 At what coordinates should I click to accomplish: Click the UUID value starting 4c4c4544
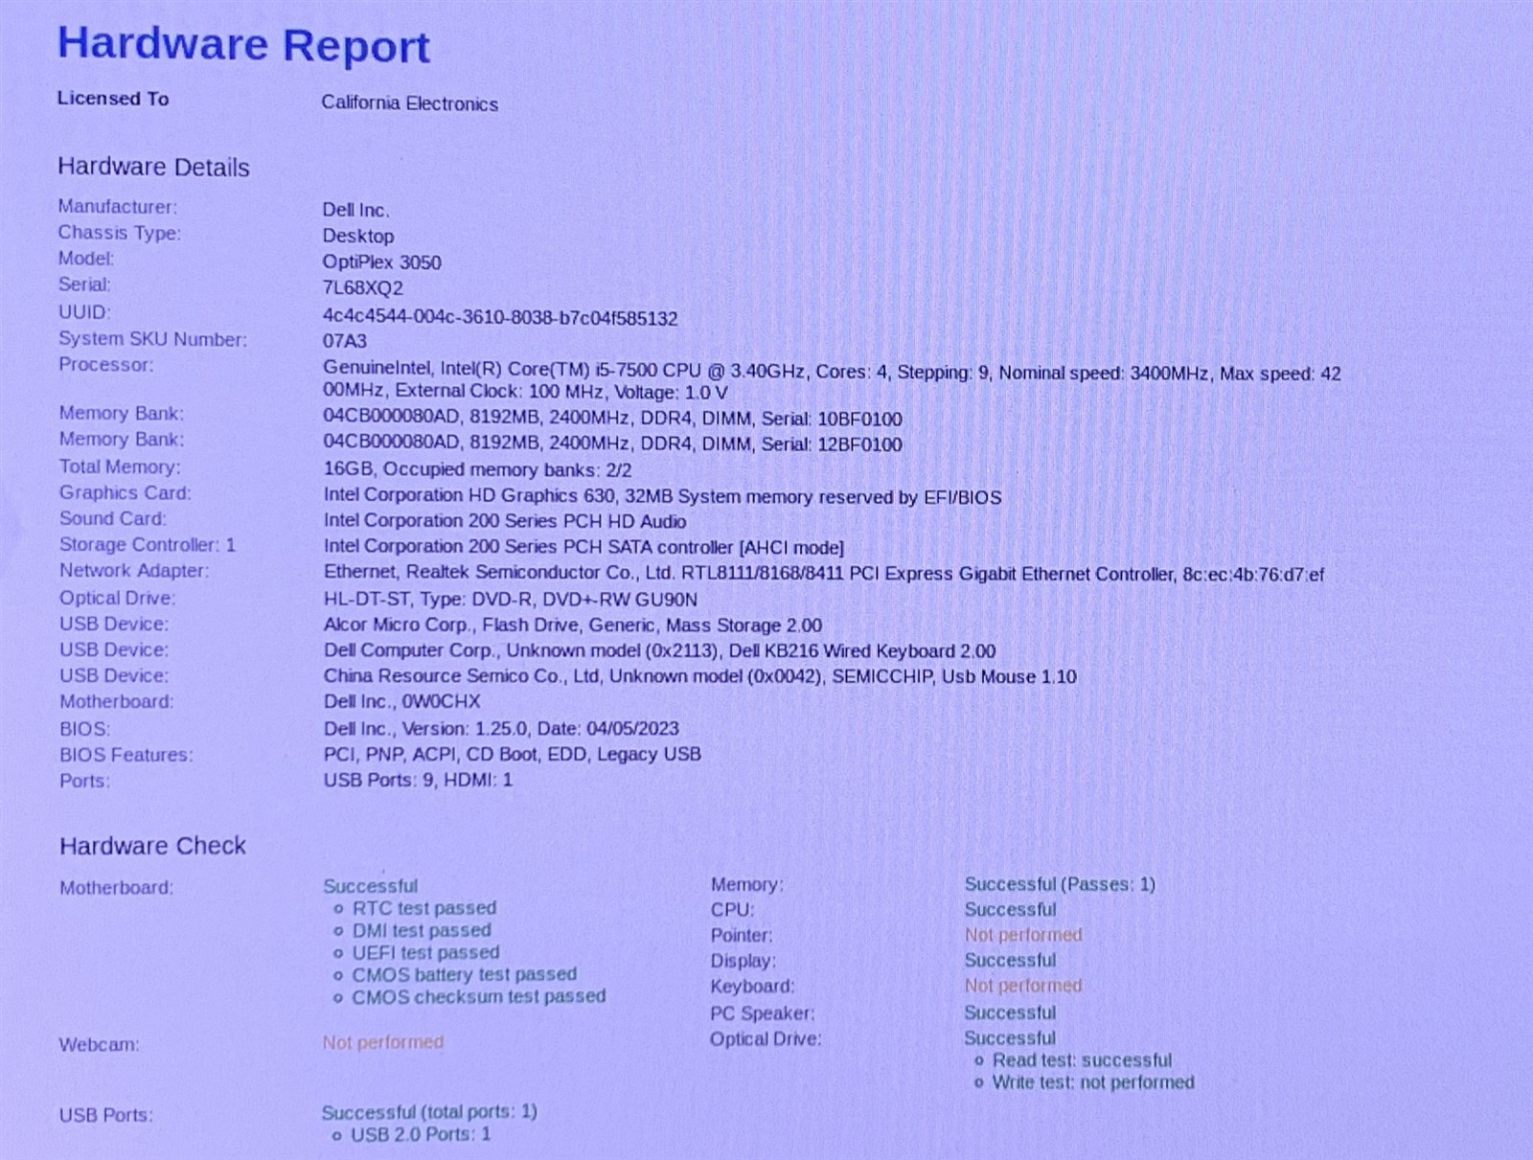500,317
